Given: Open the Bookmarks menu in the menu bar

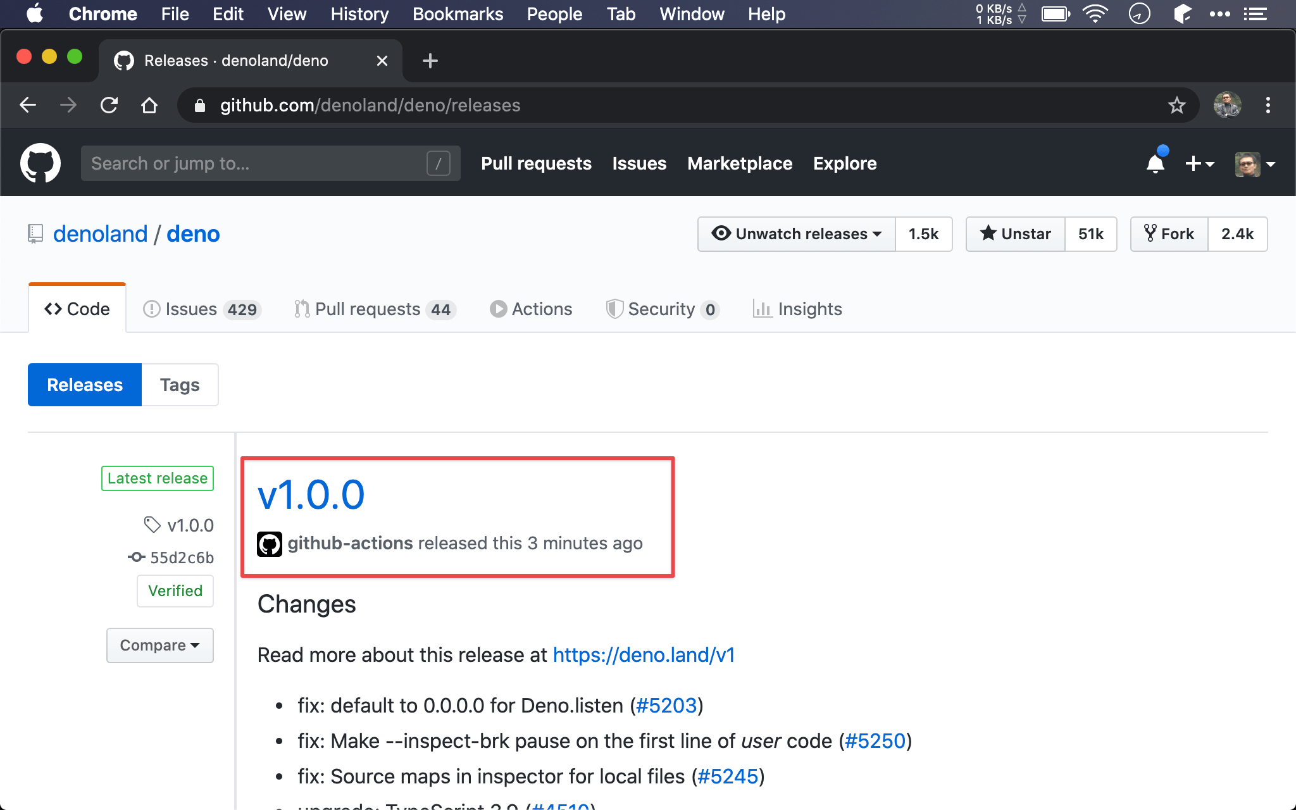Looking at the screenshot, I should pyautogui.click(x=458, y=14).
